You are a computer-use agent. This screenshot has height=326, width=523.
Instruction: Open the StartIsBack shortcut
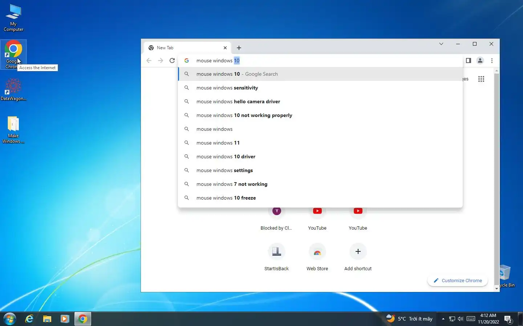pyautogui.click(x=276, y=258)
